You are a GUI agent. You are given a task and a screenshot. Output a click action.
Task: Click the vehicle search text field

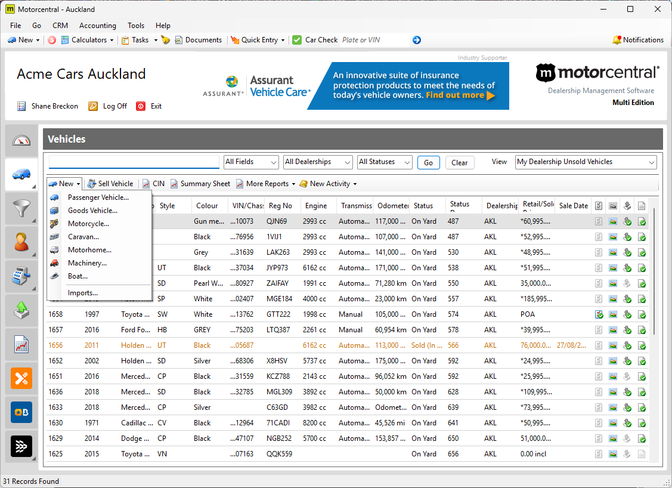[x=134, y=162]
